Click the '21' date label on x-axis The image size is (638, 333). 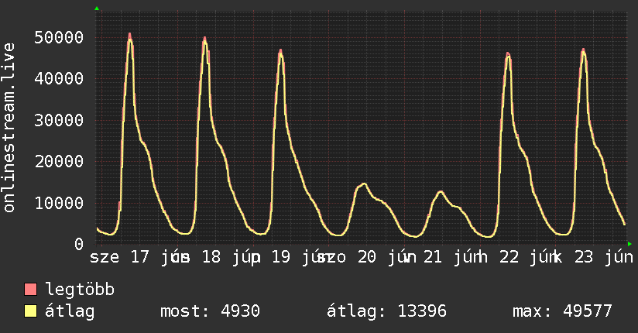point(433,257)
